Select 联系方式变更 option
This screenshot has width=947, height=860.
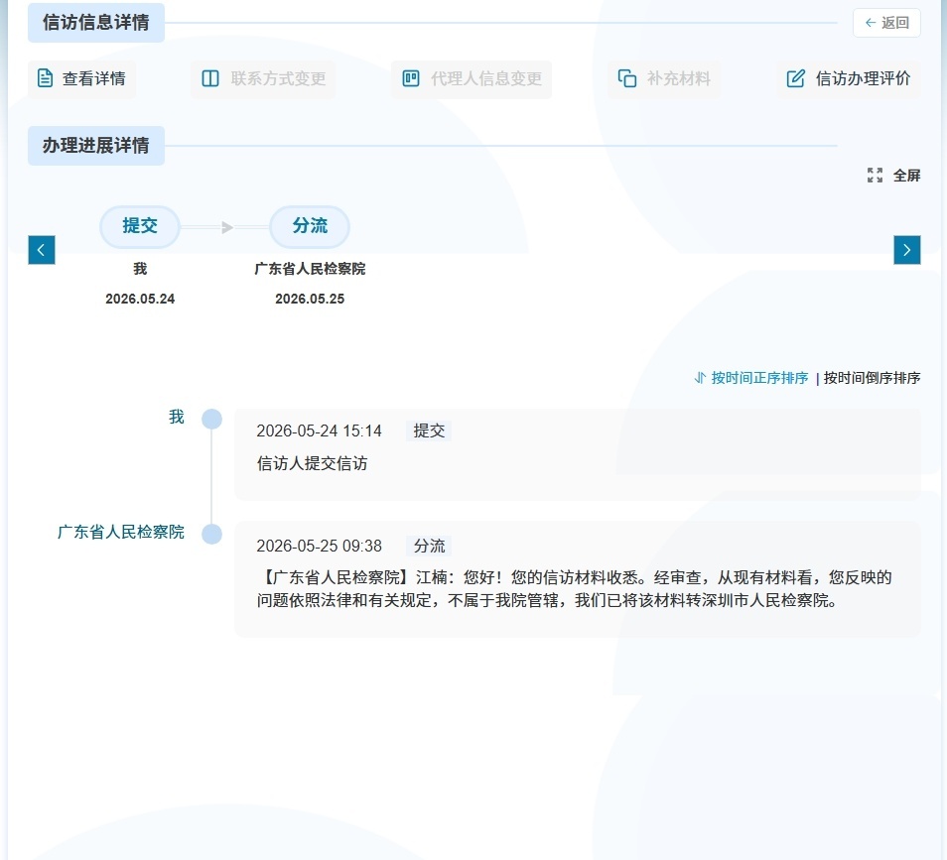[x=263, y=78]
